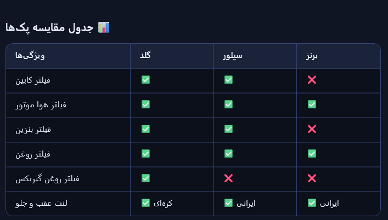Image resolution: width=388 pixels, height=220 pixels.
Task: Click the red cross for فیلتر روغن گیربکس under برنز
Action: pyautogui.click(x=312, y=178)
